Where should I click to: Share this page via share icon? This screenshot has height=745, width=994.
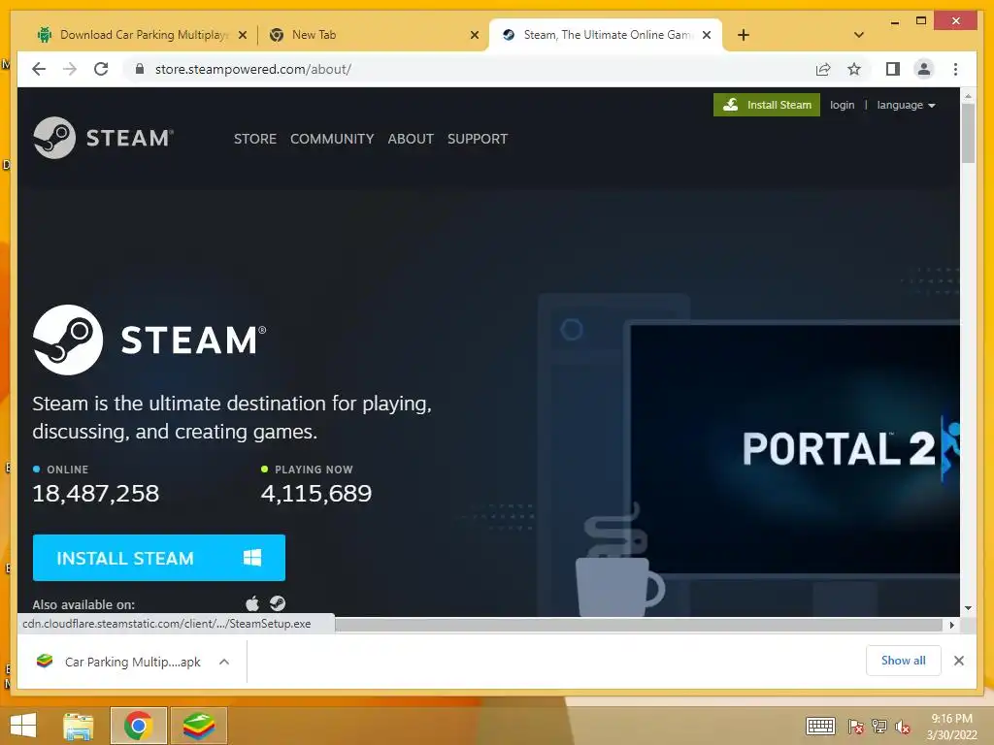coord(823,69)
